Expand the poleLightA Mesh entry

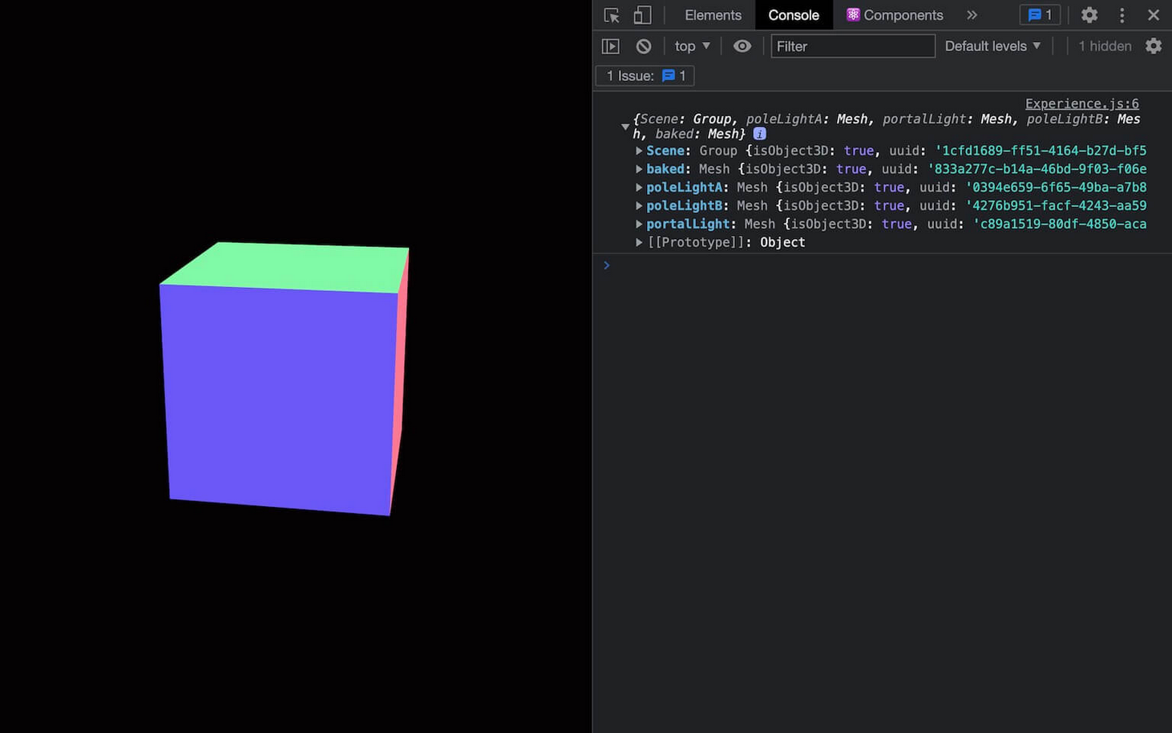(639, 188)
